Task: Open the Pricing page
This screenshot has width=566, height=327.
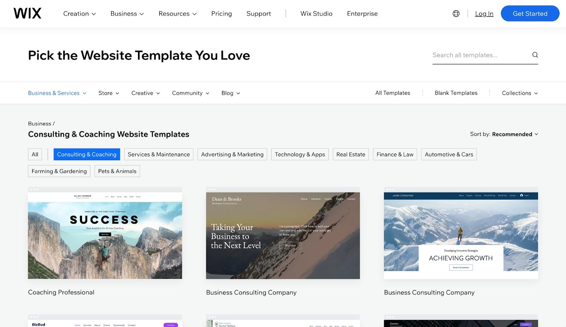Action: 221,13
